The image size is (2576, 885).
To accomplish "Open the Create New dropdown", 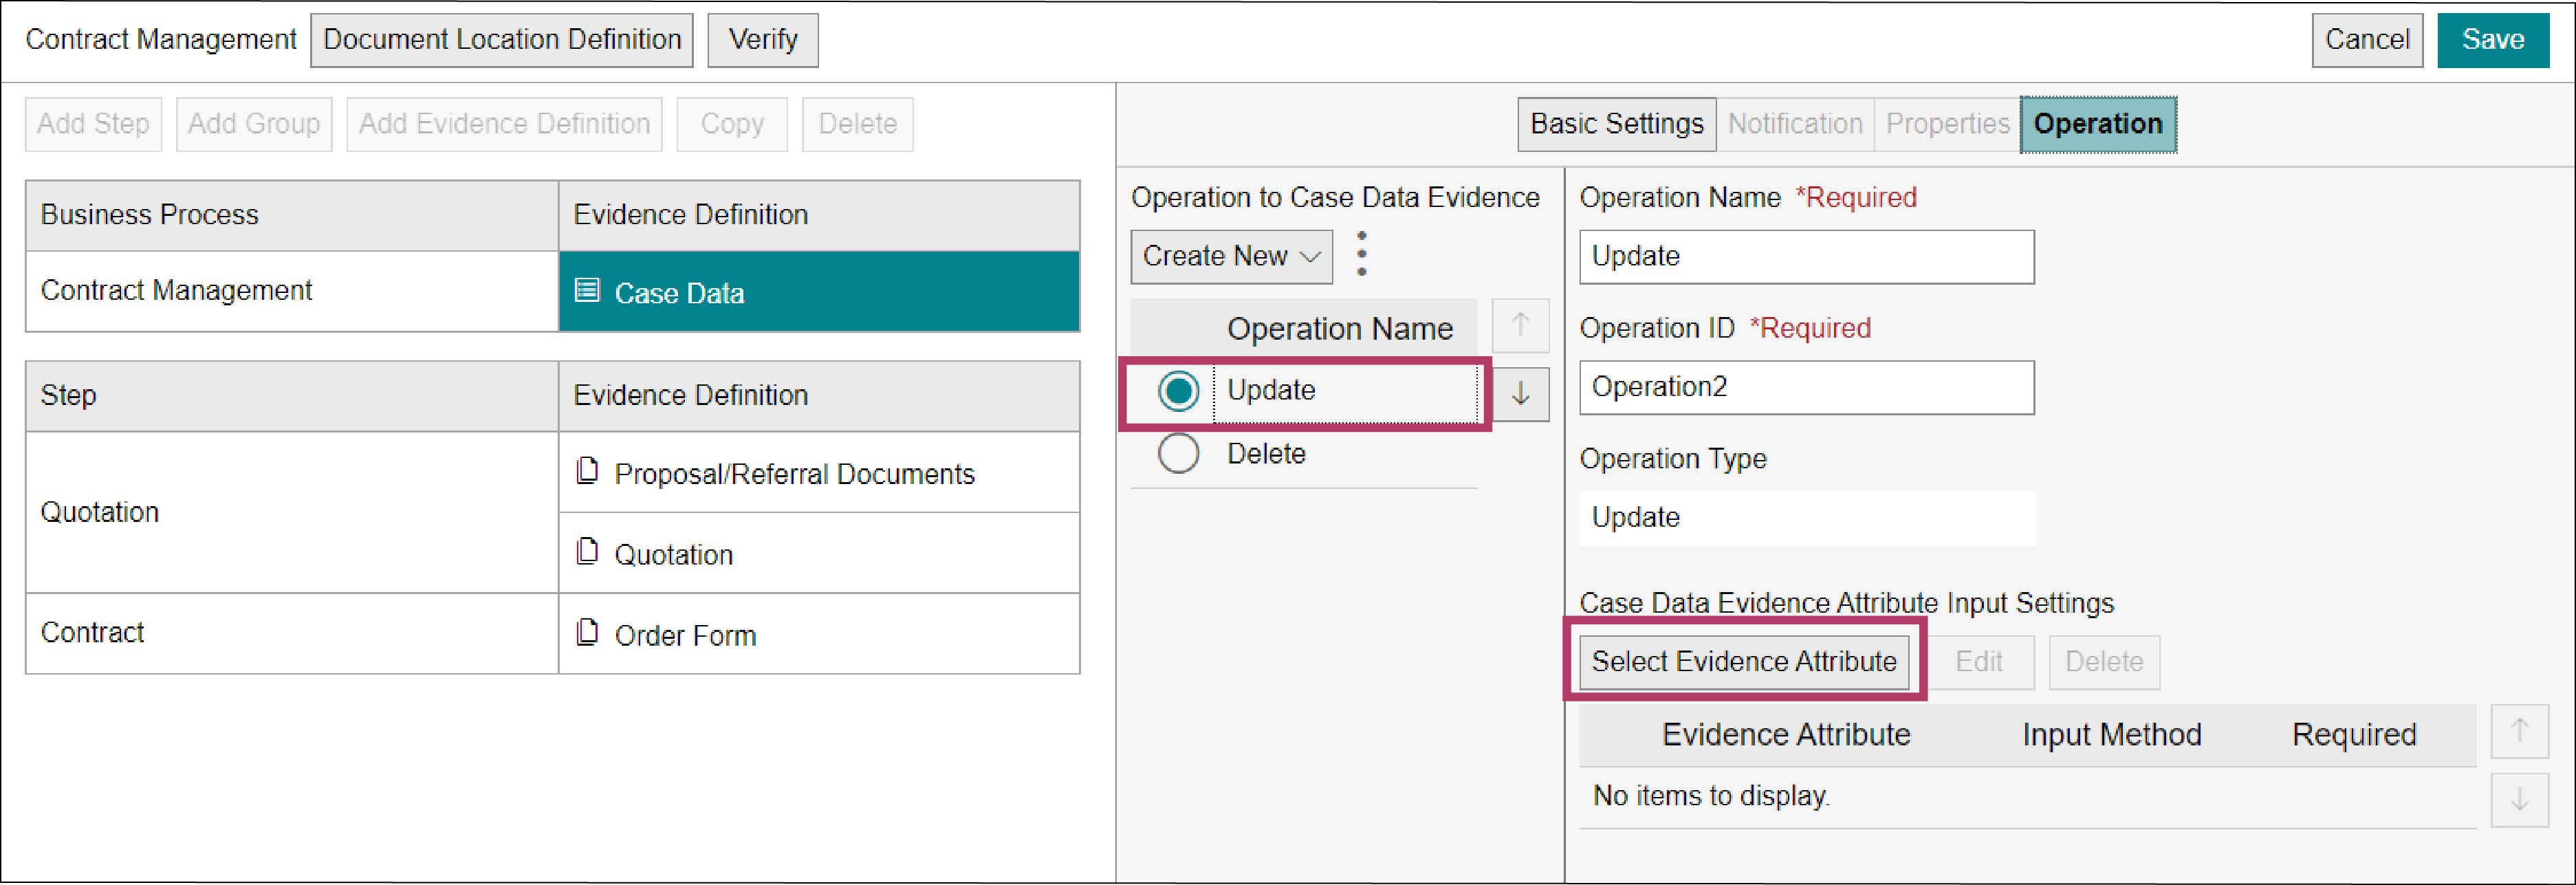I will [x=1231, y=257].
